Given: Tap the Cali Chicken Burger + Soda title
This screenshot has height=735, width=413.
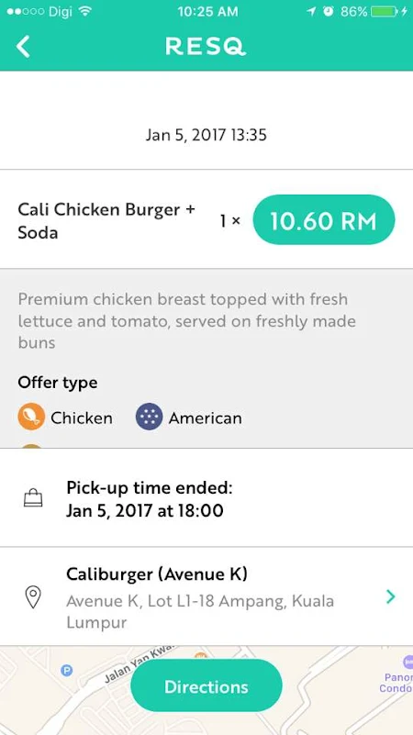Looking at the screenshot, I should pyautogui.click(x=106, y=221).
